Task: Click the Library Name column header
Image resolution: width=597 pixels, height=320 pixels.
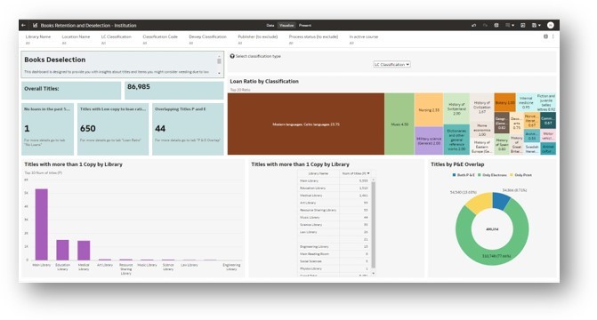Action: 319,173
